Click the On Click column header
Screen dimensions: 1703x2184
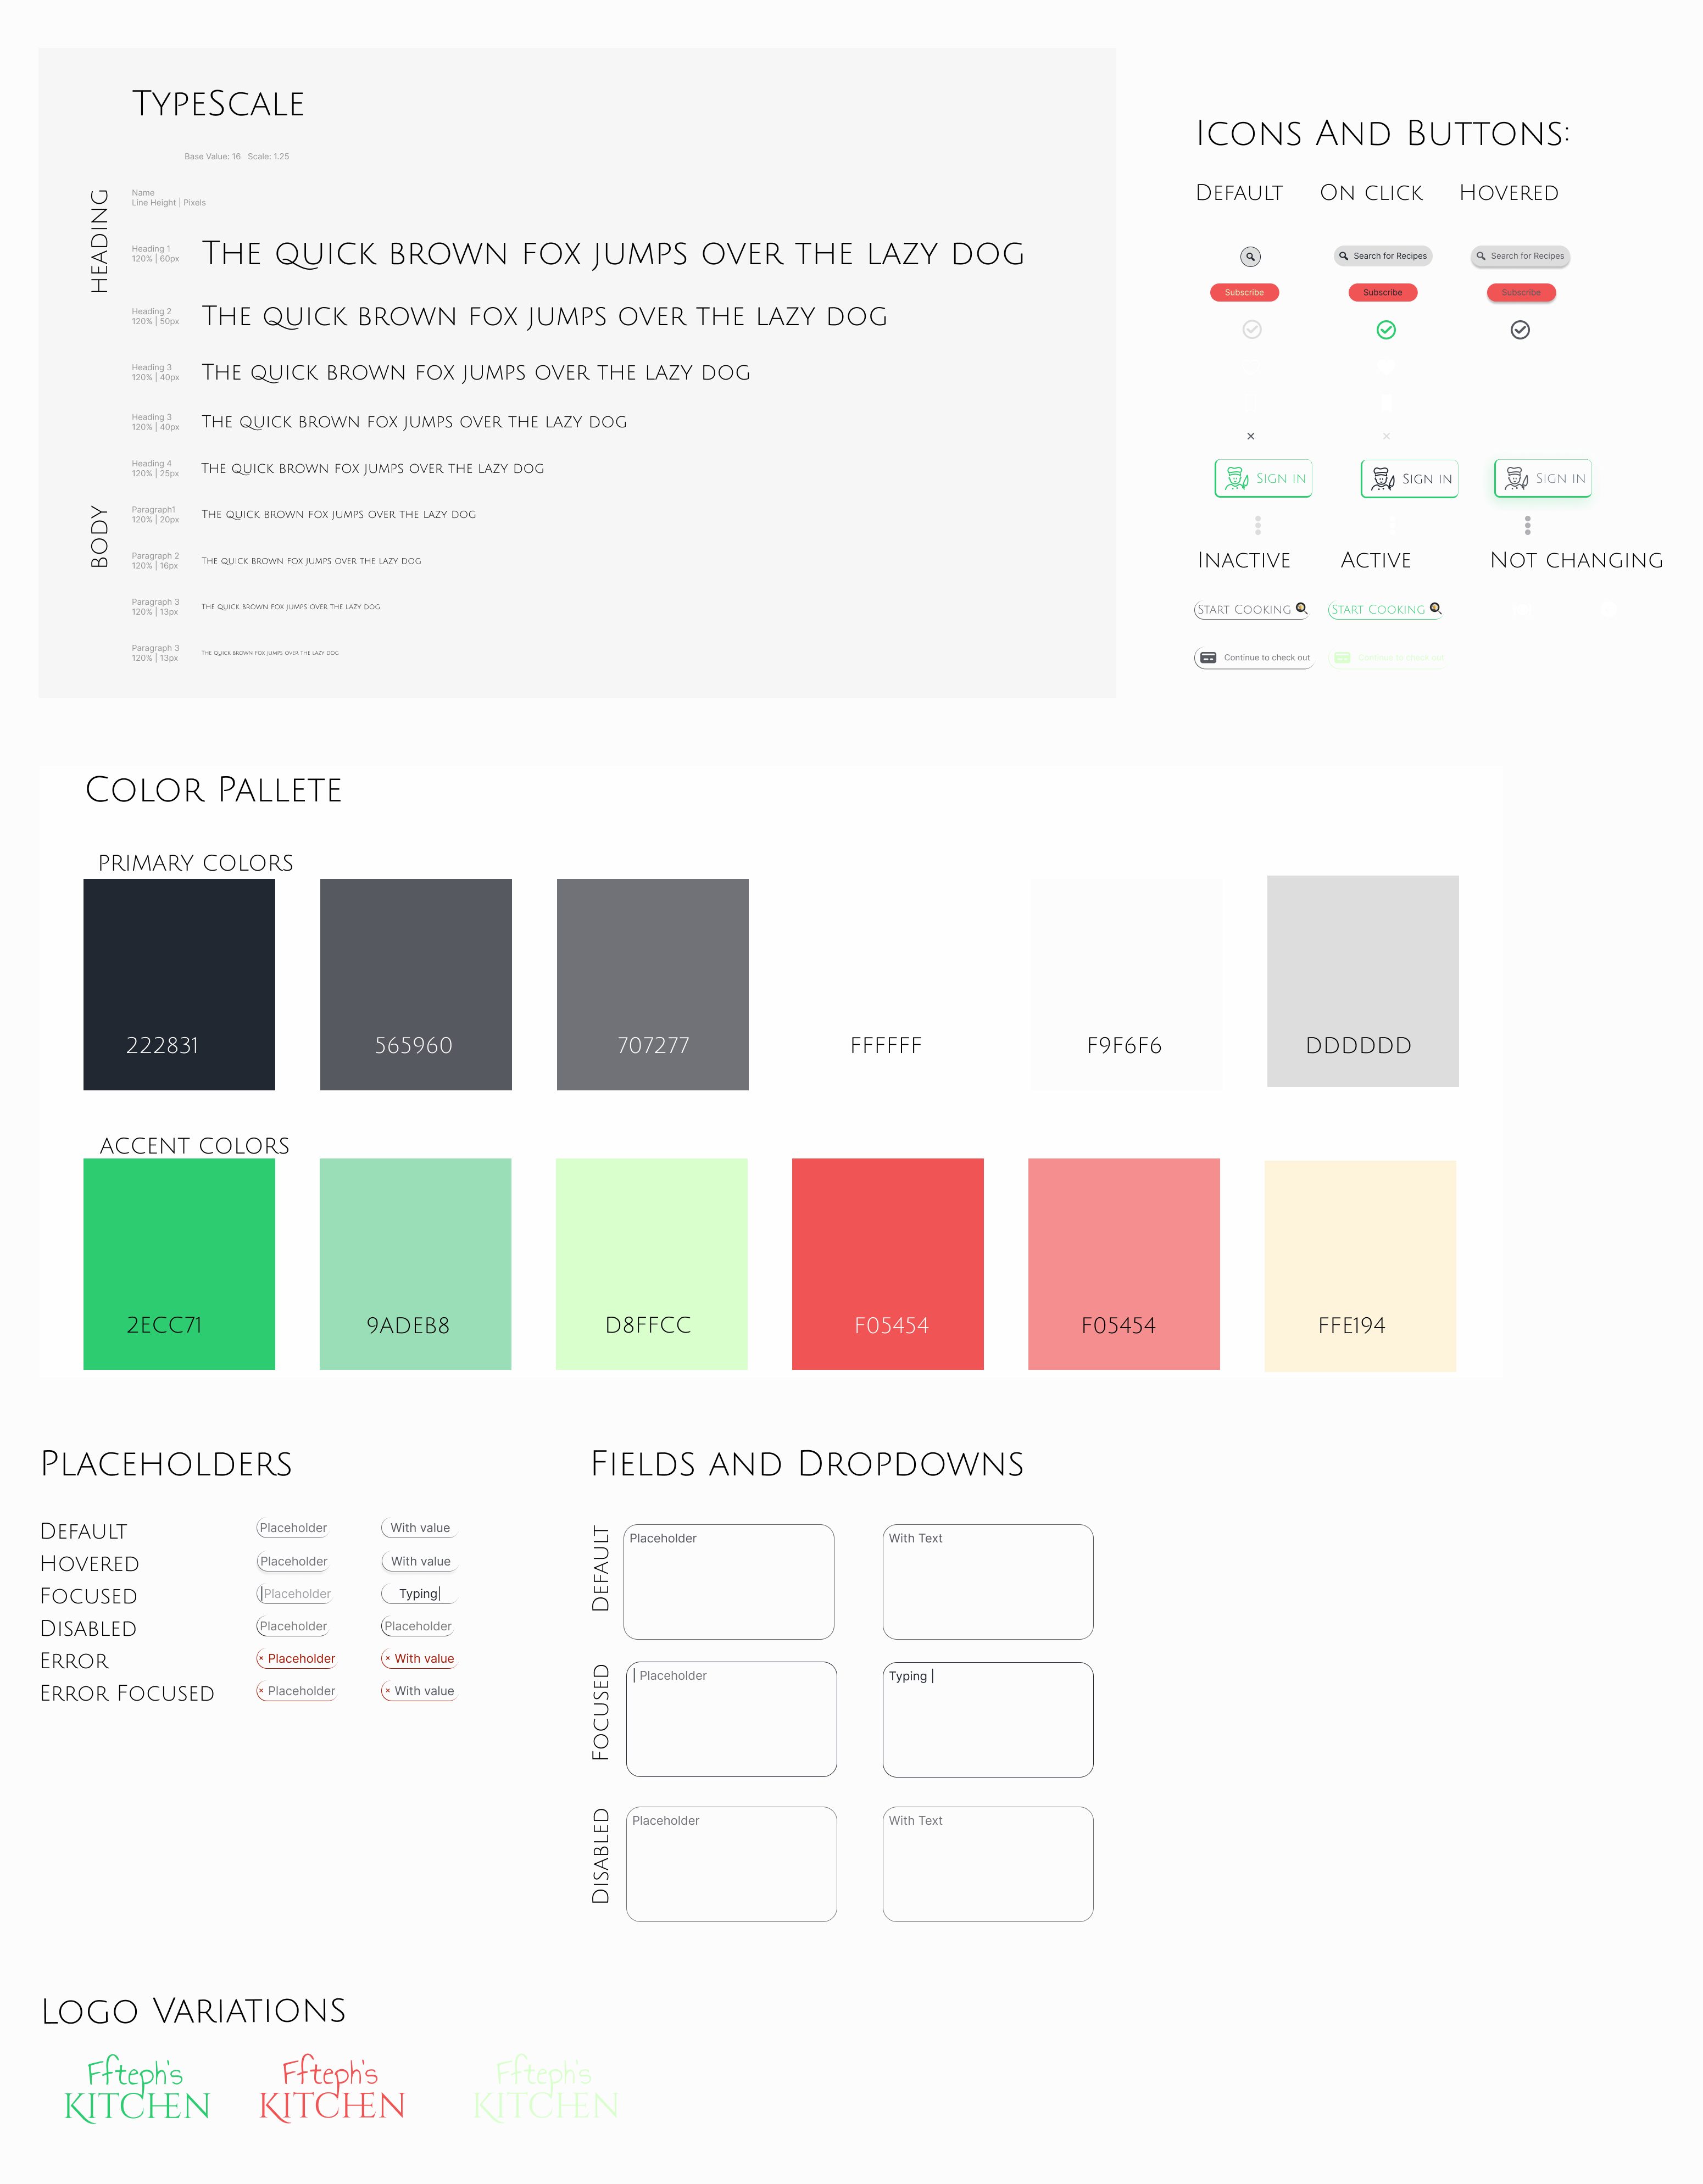1371,192
